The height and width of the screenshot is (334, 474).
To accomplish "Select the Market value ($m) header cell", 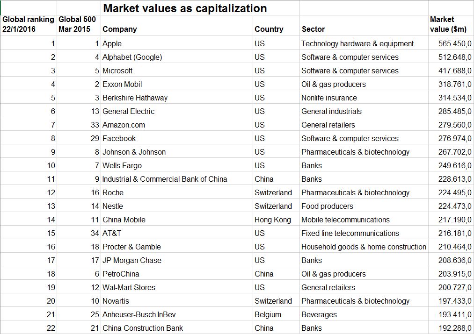I will click(451, 26).
